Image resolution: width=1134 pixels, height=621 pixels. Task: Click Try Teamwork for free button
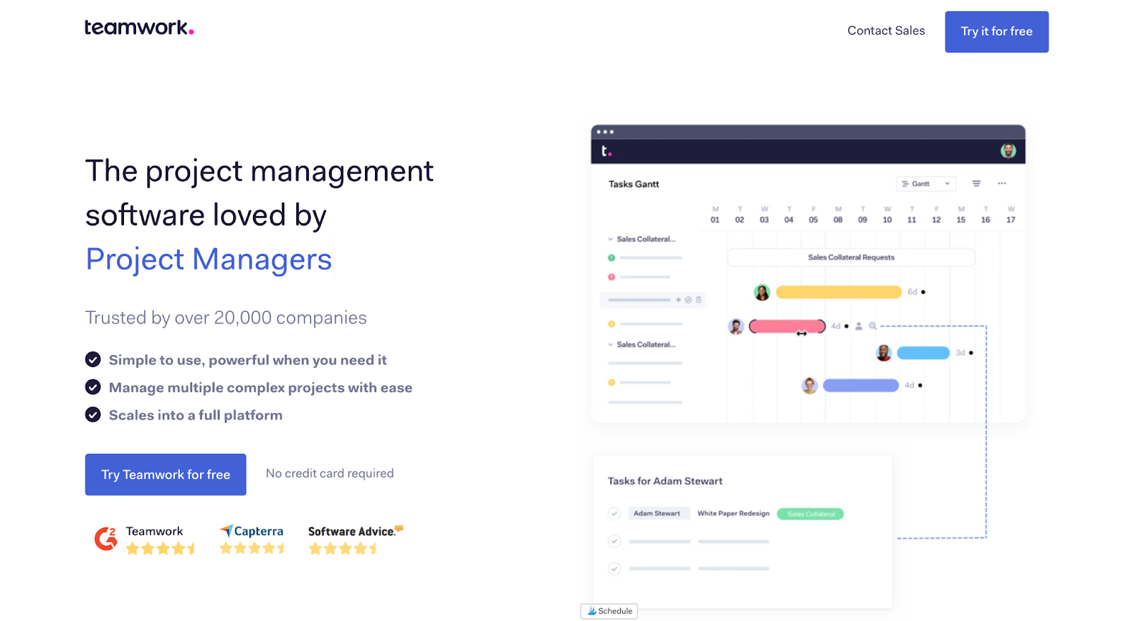166,474
